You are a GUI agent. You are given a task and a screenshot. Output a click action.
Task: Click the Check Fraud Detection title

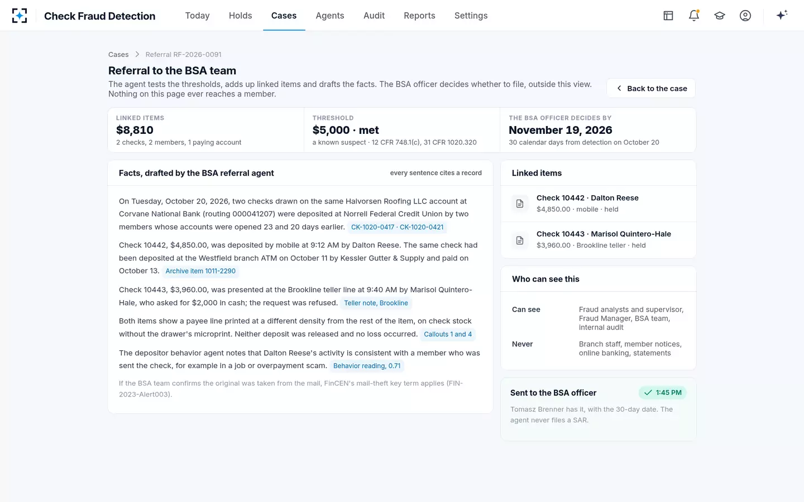[x=100, y=16]
